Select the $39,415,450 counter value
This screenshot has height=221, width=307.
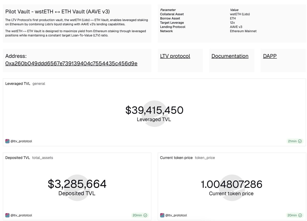154,110
